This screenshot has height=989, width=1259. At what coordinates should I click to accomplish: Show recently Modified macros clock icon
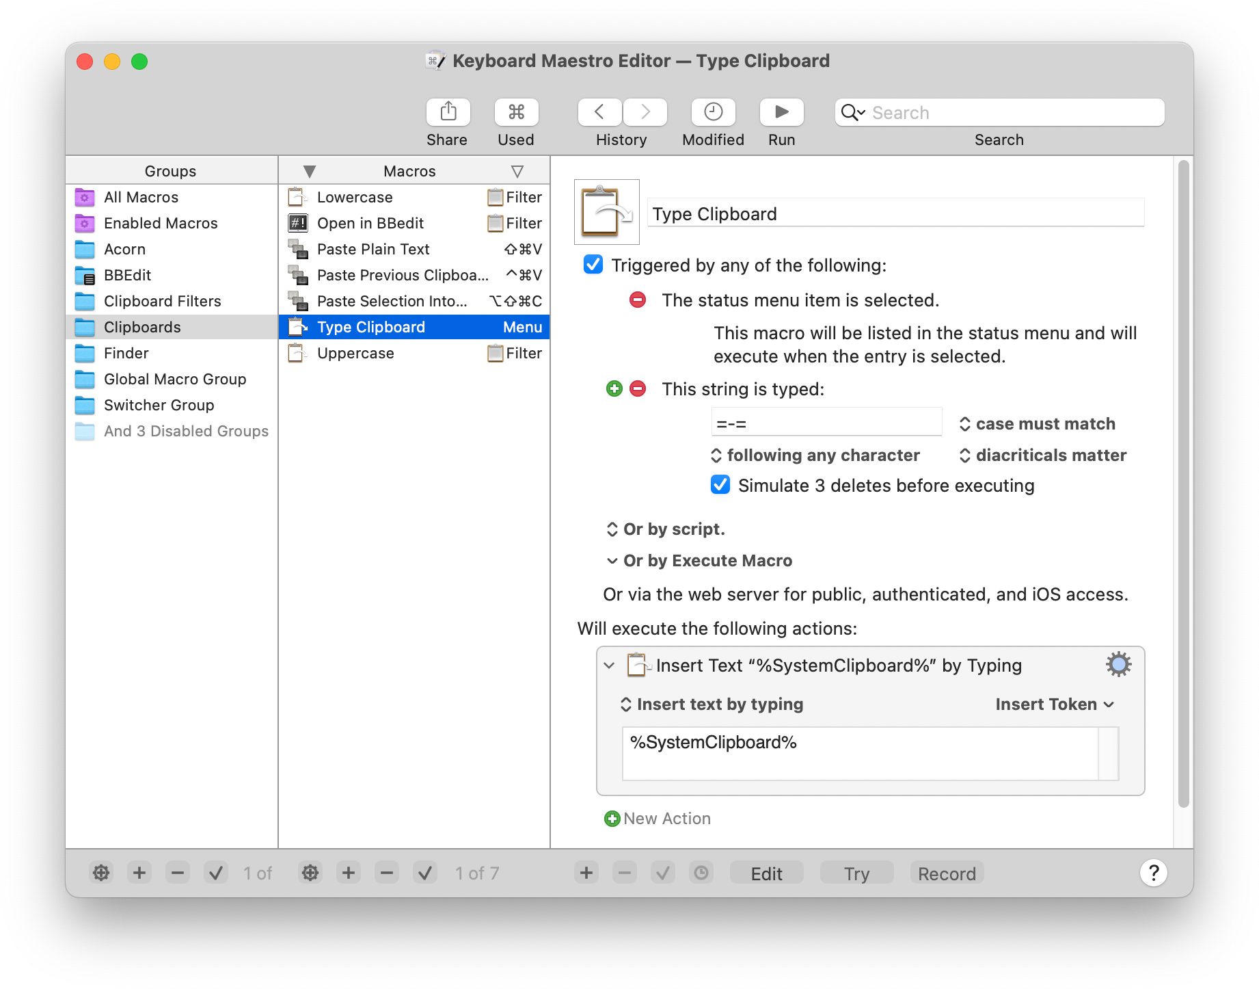[x=713, y=112]
